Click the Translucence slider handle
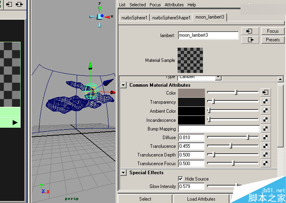286x203 pixels. point(231,146)
